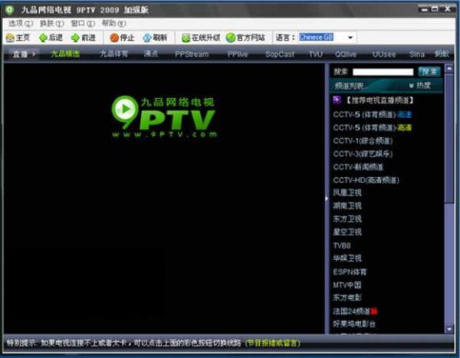
Task: Select channel 东方电影
Action: click(x=347, y=297)
